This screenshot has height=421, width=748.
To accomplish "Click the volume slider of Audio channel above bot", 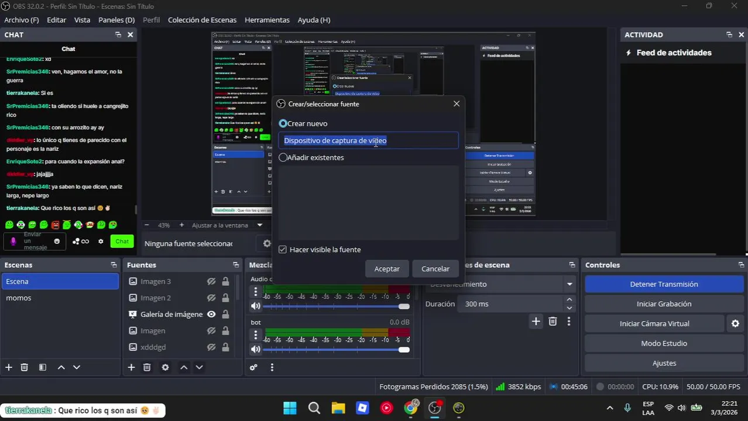I will [337, 306].
